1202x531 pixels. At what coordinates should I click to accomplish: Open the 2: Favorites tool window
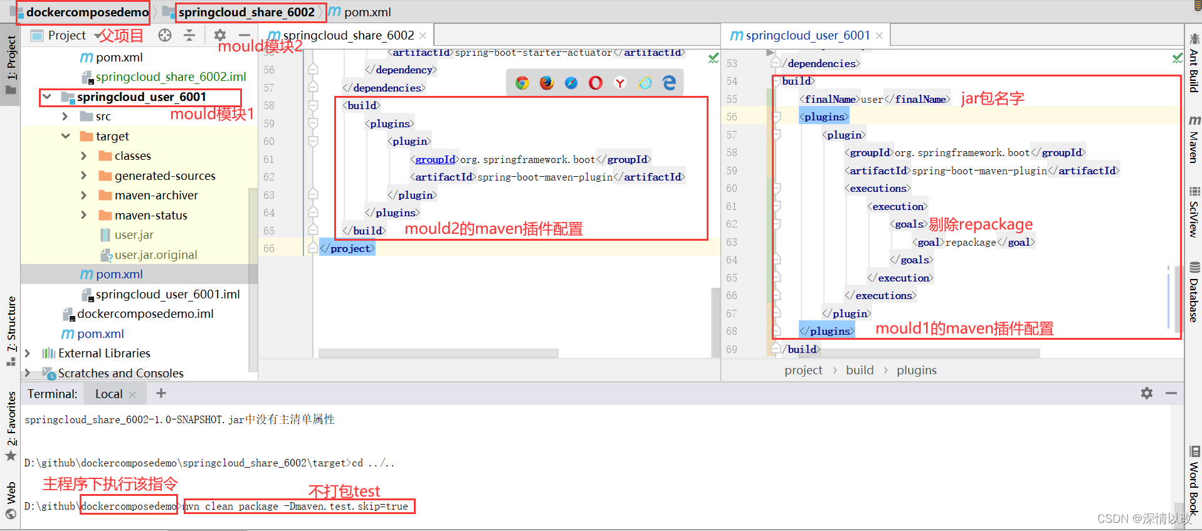tap(11, 426)
